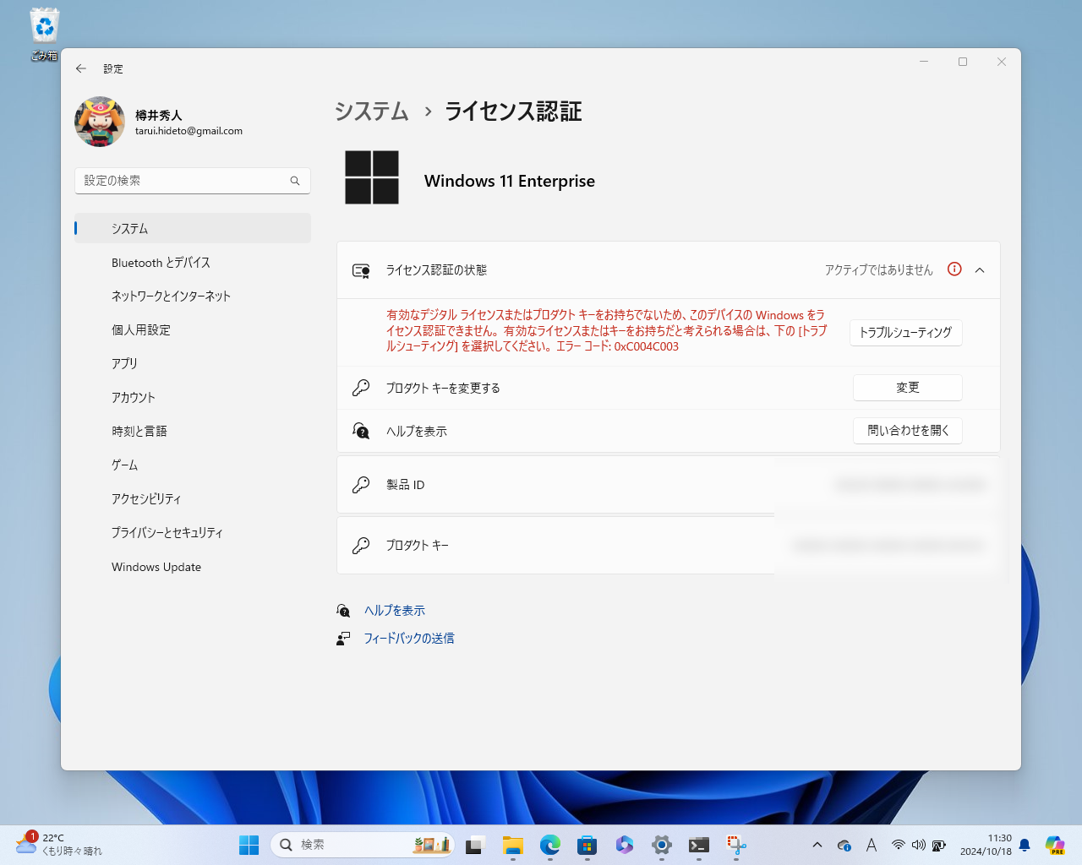
Task: Click the 問い合わせを開く button
Action: pos(907,430)
